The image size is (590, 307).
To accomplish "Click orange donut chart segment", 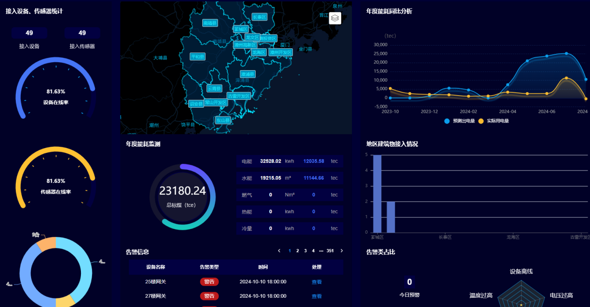I will click(x=46, y=244).
